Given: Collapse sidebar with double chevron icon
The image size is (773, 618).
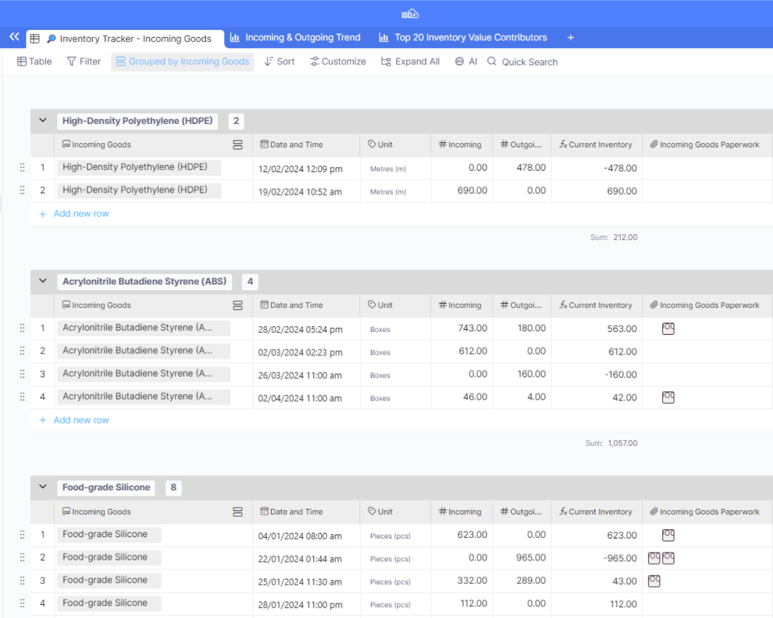Looking at the screenshot, I should pos(14,37).
